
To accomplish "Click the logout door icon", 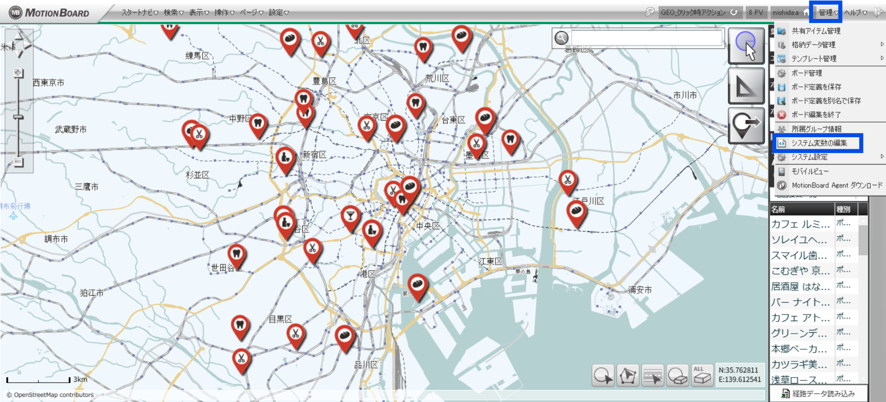I will [x=879, y=12].
